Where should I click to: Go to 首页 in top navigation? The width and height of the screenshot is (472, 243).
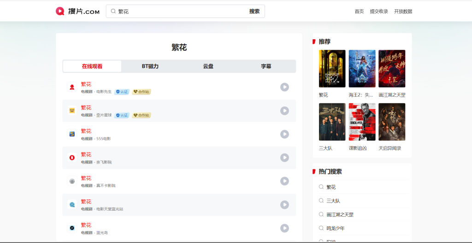click(359, 12)
